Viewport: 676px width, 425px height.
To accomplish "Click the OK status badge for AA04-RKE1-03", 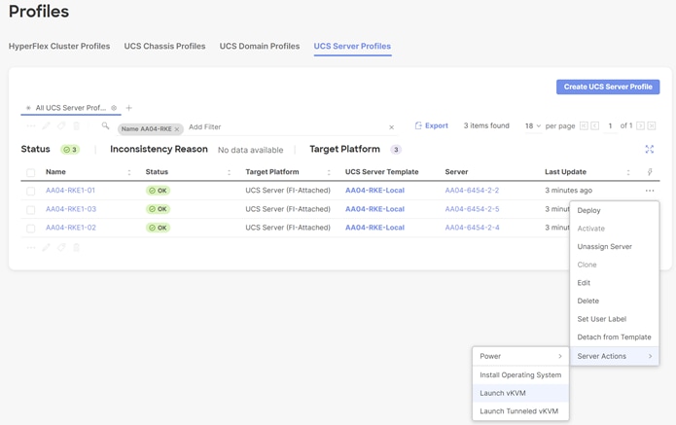I will click(158, 209).
